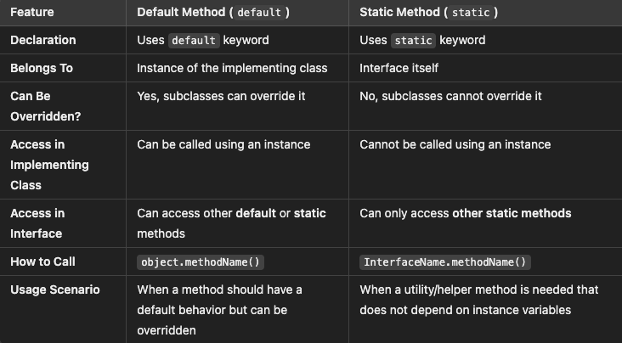622x343 pixels.
Task: Click the "Instance of the implementing class" cell
Action: coord(232,68)
